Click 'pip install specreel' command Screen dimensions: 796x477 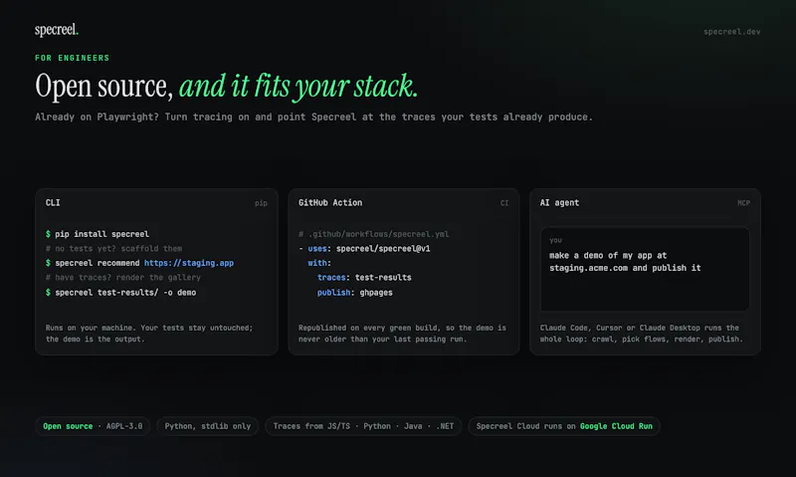coord(98,234)
